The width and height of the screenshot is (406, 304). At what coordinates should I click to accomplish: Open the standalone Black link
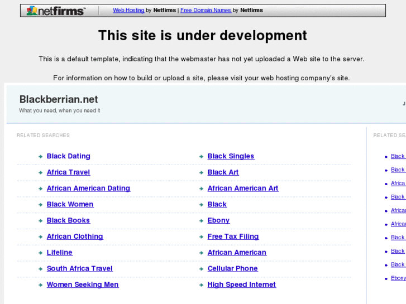(x=217, y=204)
